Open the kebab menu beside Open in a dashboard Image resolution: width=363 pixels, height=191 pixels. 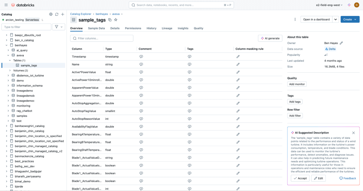click(295, 19)
